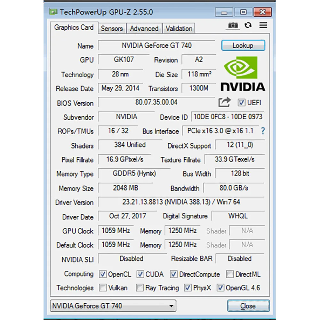Click the NVIDIA logo image
The width and height of the screenshot is (320, 320).
tap(243, 74)
